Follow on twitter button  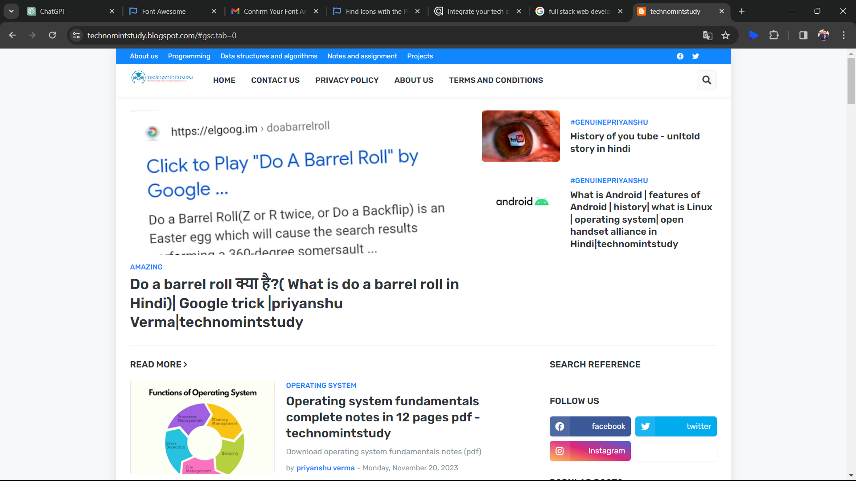click(676, 426)
